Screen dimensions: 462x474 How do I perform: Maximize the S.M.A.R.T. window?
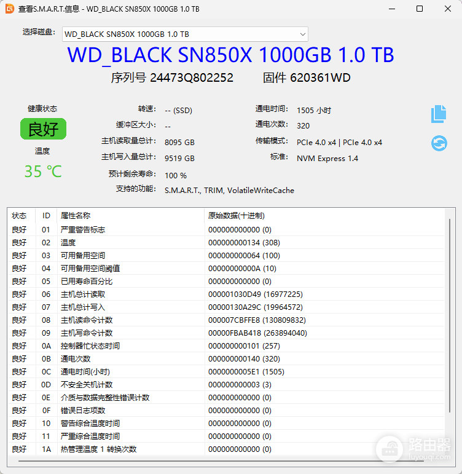point(420,9)
